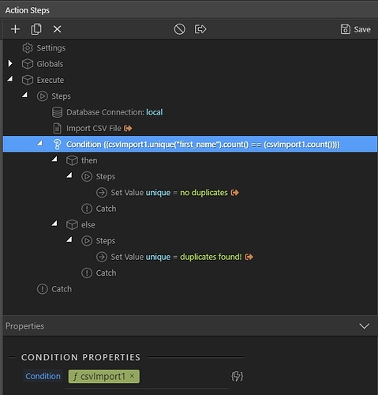The width and height of the screenshot is (378, 395).
Task: Remove the csvImport1 expression tag
Action: 132,376
